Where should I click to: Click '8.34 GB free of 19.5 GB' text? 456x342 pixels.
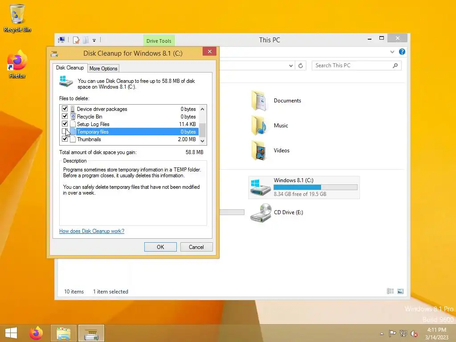300,194
